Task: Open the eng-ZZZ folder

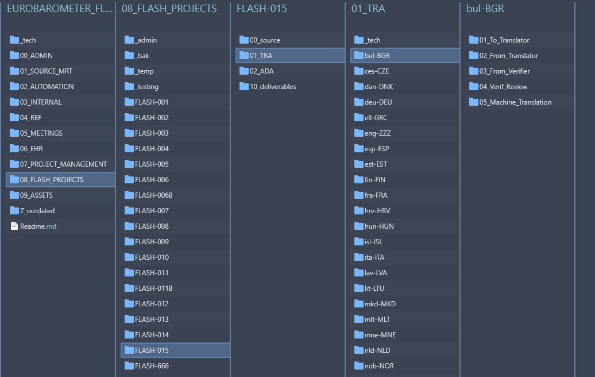Action: tap(405, 133)
